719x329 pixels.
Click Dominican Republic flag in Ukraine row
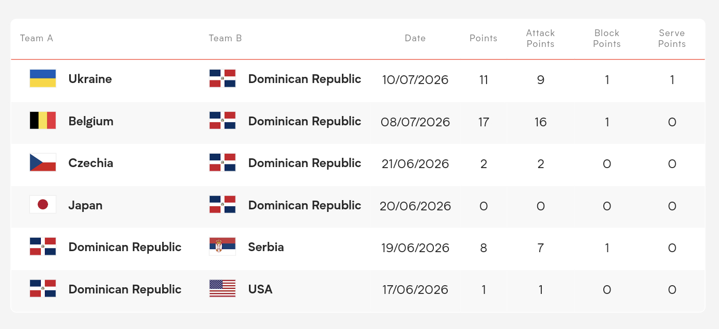[223, 78]
